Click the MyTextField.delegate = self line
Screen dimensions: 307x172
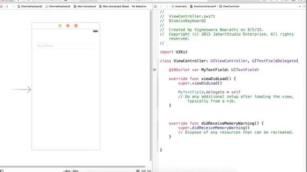pyautogui.click(x=209, y=92)
